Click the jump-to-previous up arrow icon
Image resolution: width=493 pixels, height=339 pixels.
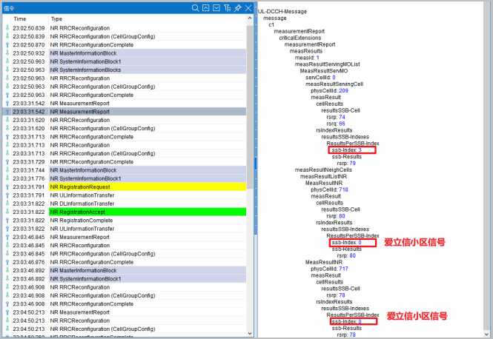[206, 7]
